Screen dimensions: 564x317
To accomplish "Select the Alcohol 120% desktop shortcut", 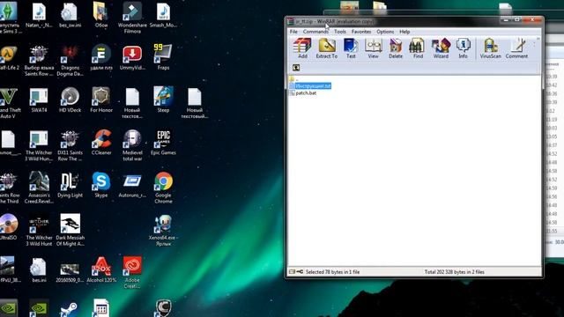I will pyautogui.click(x=101, y=269).
